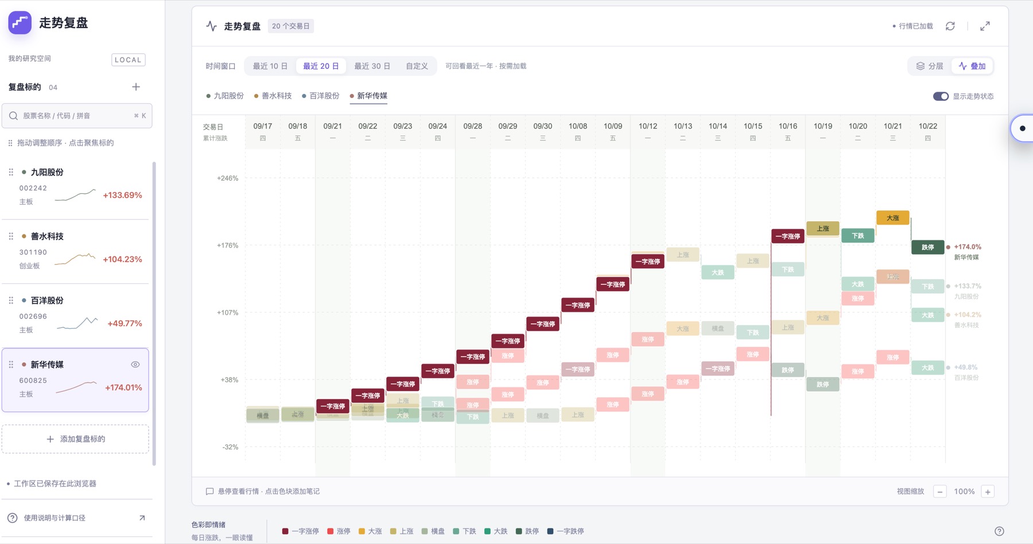Click drag handle for 九阳股份
1033x544 pixels.
pyautogui.click(x=11, y=172)
